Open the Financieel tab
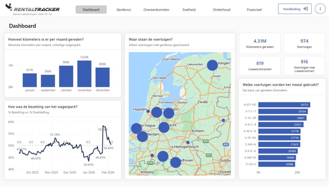329x187 pixels. pos(254,10)
